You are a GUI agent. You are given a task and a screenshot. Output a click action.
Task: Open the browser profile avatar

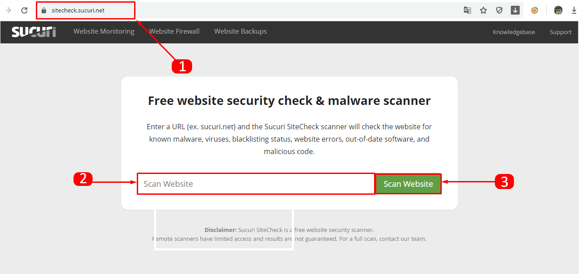[558, 10]
